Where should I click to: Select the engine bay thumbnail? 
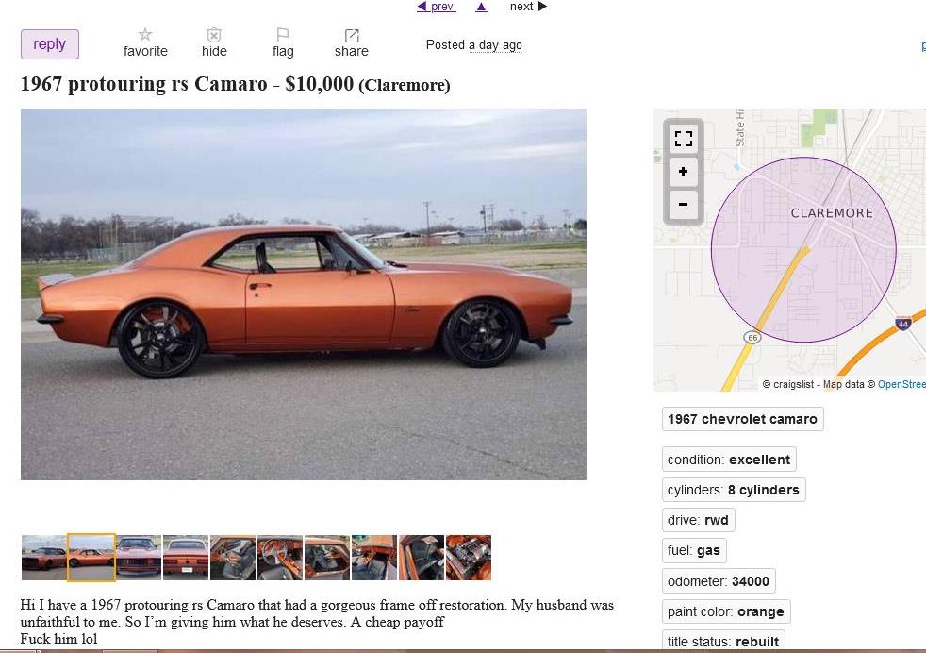point(469,558)
